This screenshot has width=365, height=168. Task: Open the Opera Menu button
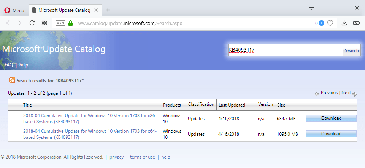[x=14, y=10]
